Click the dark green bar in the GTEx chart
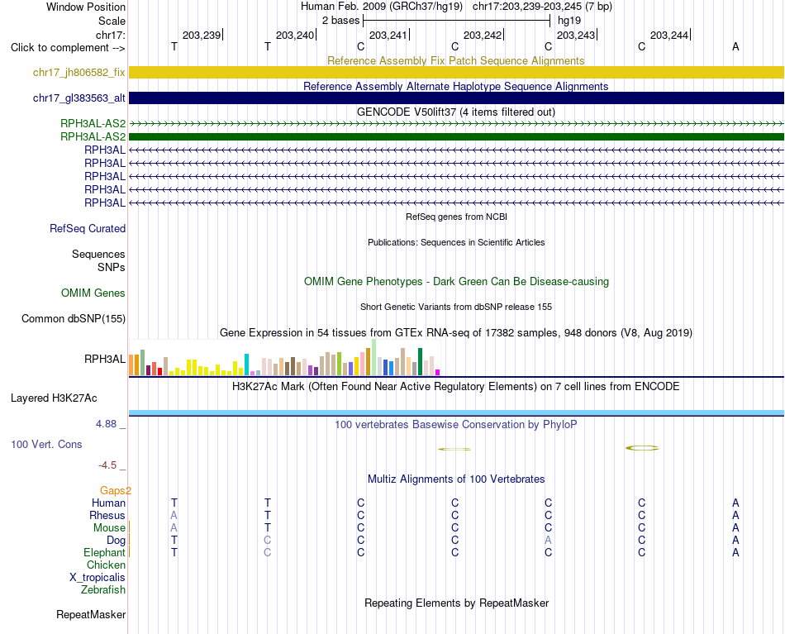The image size is (785, 634). 420,361
